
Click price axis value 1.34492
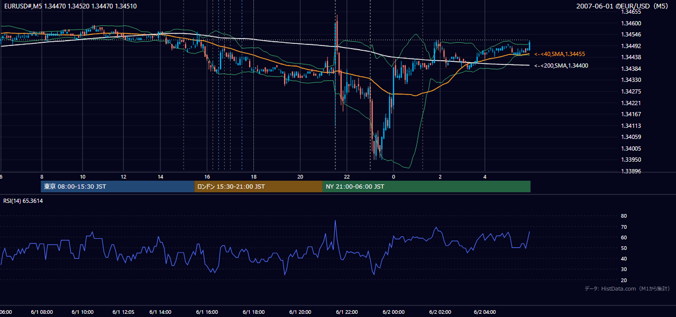631,46
